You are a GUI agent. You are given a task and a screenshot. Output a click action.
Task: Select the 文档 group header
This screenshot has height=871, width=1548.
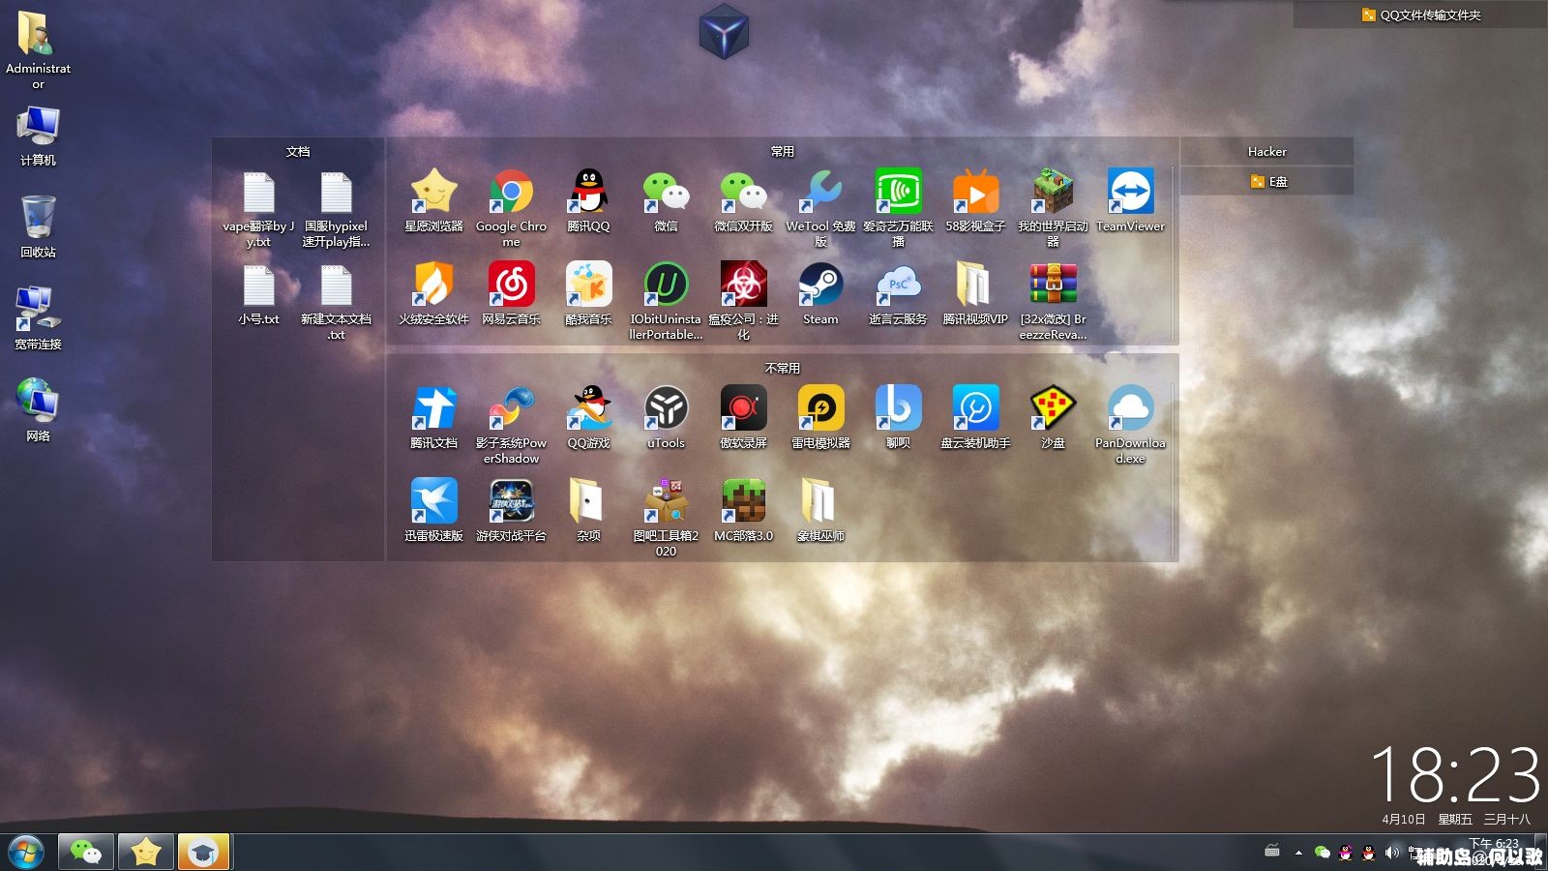pyautogui.click(x=298, y=151)
